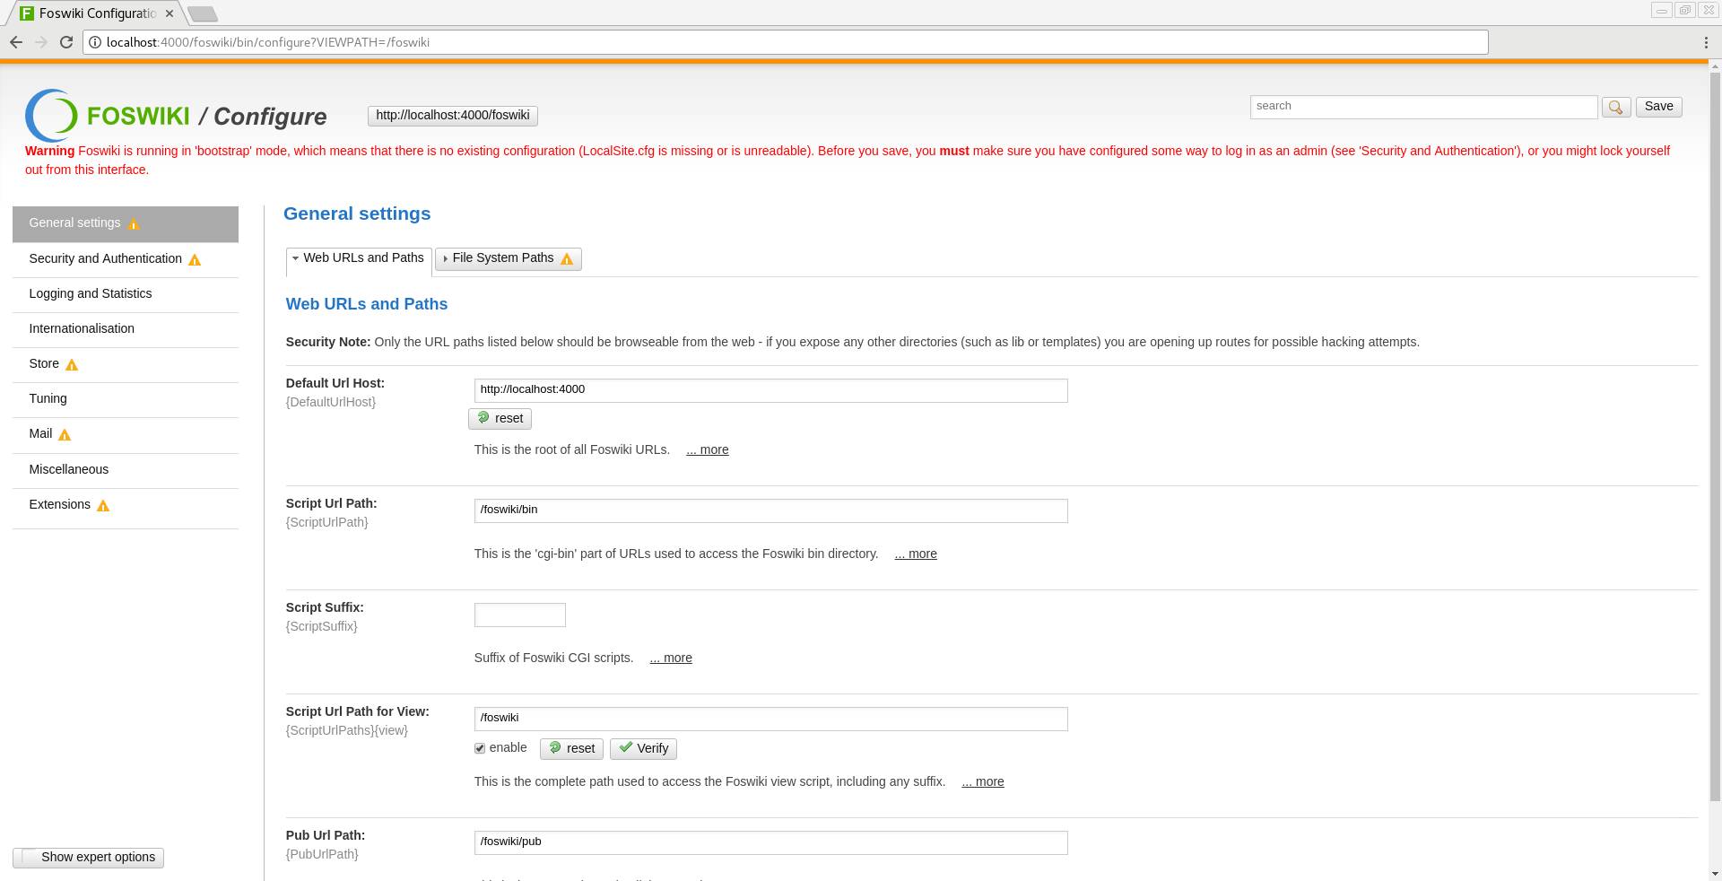Screen dimensions: 1722x881
Task: Open the Mail section
Action: pos(126,434)
